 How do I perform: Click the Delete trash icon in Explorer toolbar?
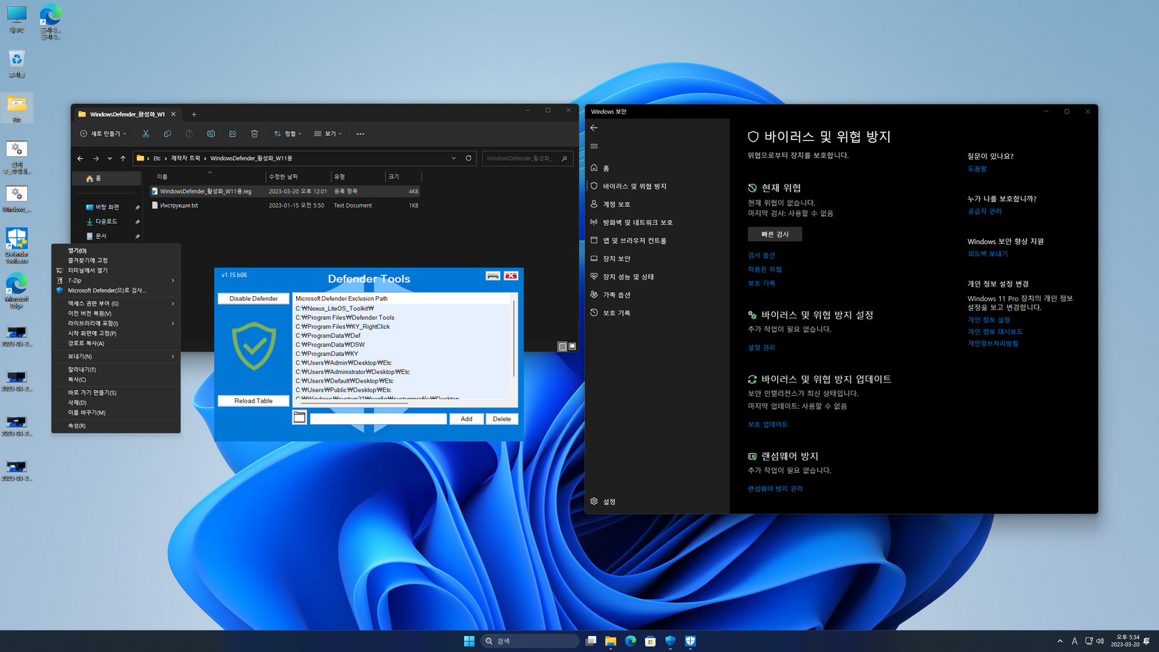click(x=254, y=134)
